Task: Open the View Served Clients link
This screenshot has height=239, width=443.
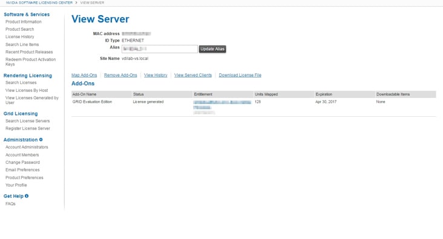Action: 193,75
